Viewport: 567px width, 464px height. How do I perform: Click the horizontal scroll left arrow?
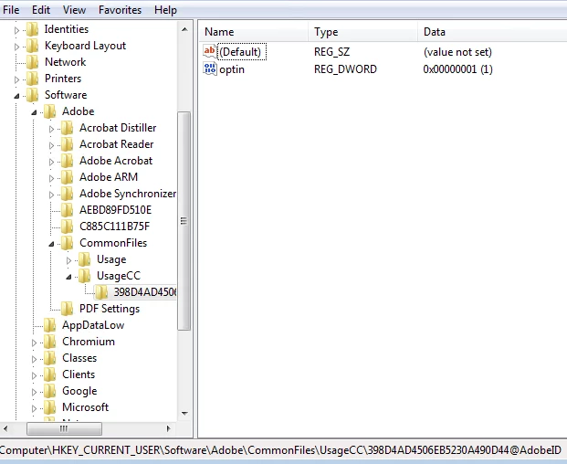[5, 428]
